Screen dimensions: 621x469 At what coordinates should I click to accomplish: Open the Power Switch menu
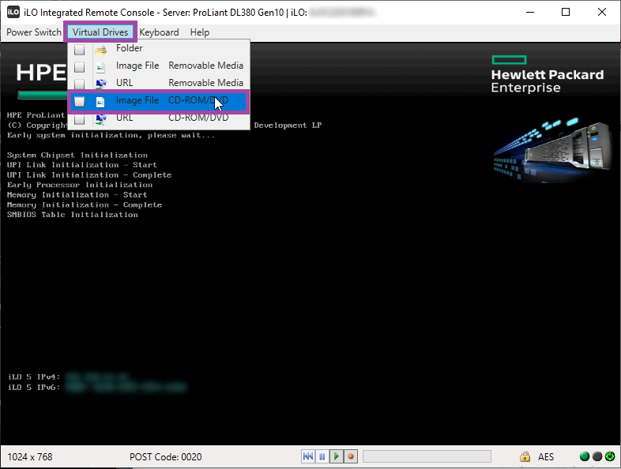34,32
